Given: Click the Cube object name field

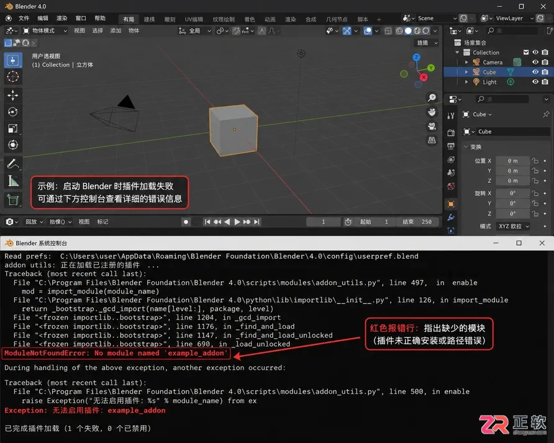Looking at the screenshot, I should click(x=513, y=132).
